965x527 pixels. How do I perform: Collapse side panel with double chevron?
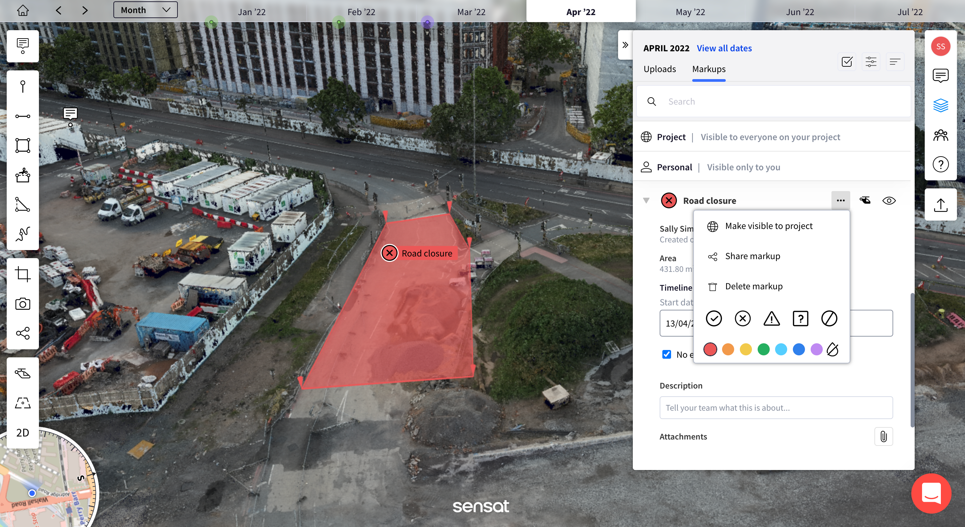click(625, 45)
